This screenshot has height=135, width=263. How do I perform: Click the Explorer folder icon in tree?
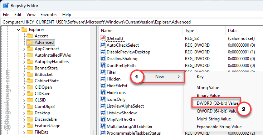click(24, 30)
